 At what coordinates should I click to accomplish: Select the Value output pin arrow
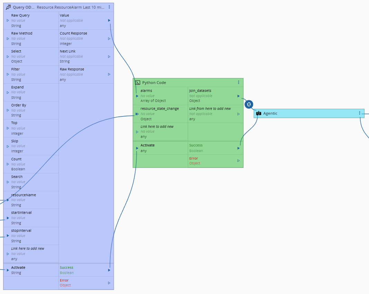pyautogui.click(x=109, y=20)
